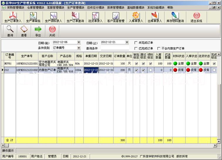222x160 pixels.
Task: Open 系统功能模块 menu
Action: tap(156, 8)
